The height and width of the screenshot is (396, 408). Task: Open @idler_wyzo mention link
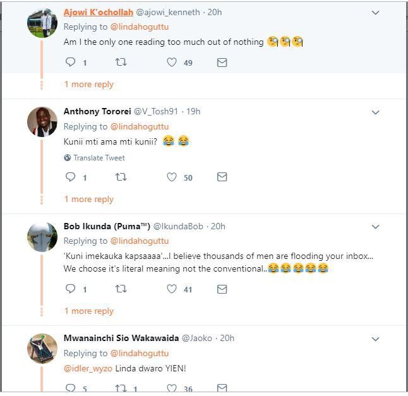[x=88, y=368]
